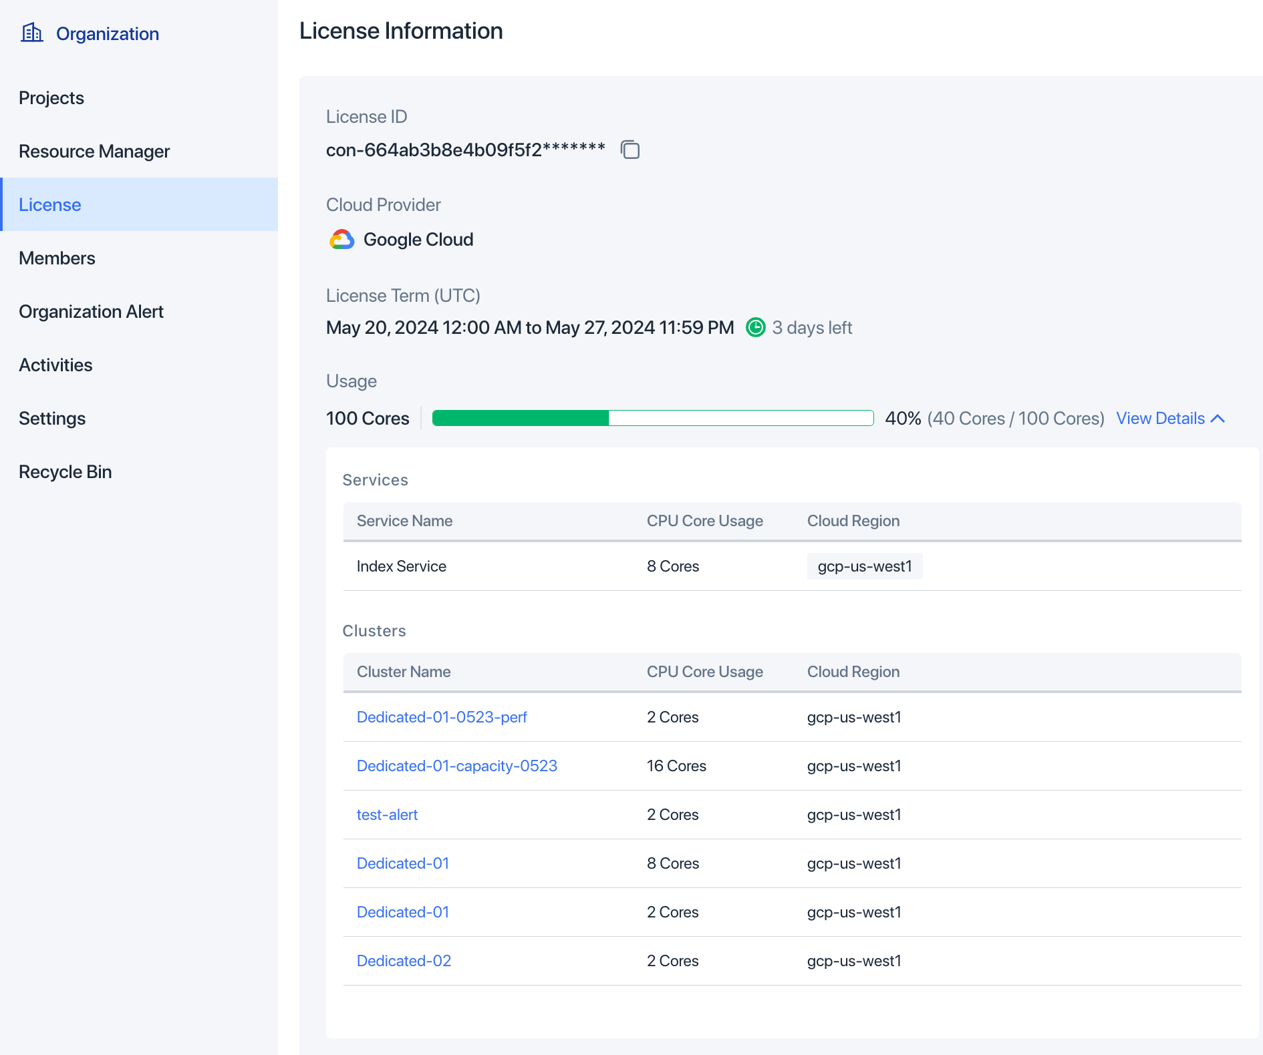Click the '3 days left' status text
The image size is (1263, 1055).
[812, 328]
